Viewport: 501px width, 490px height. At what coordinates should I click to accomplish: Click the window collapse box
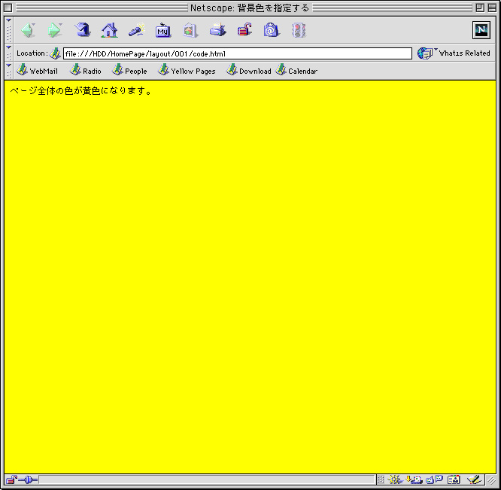pos(493,8)
